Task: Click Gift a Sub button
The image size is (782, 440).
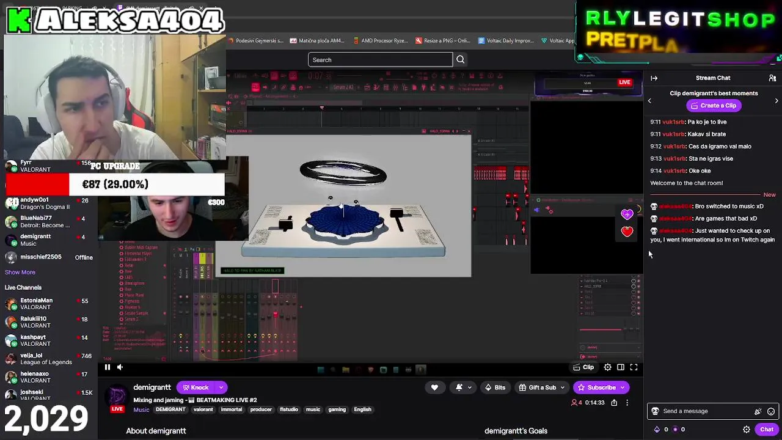Action: tap(538, 387)
